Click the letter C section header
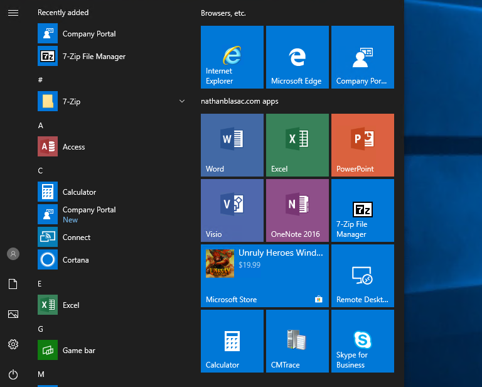Image resolution: width=482 pixels, height=387 pixels. [x=40, y=171]
